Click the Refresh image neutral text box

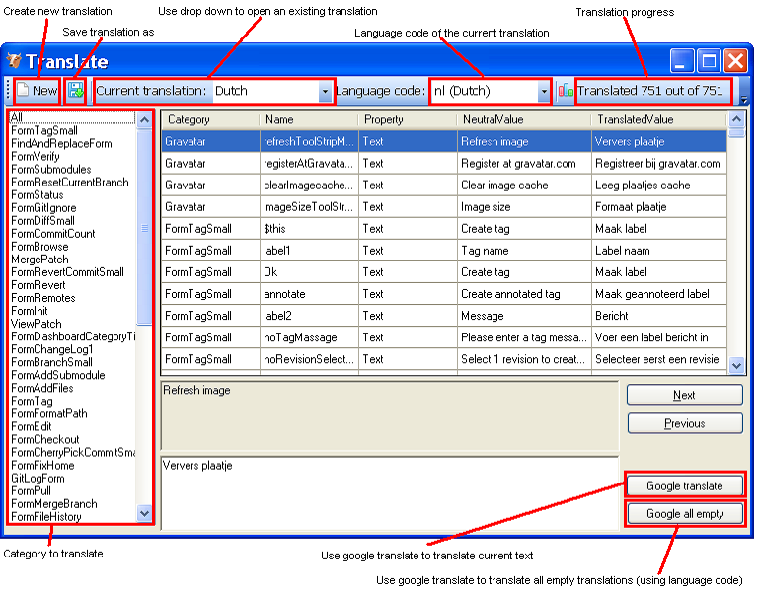coord(390,415)
